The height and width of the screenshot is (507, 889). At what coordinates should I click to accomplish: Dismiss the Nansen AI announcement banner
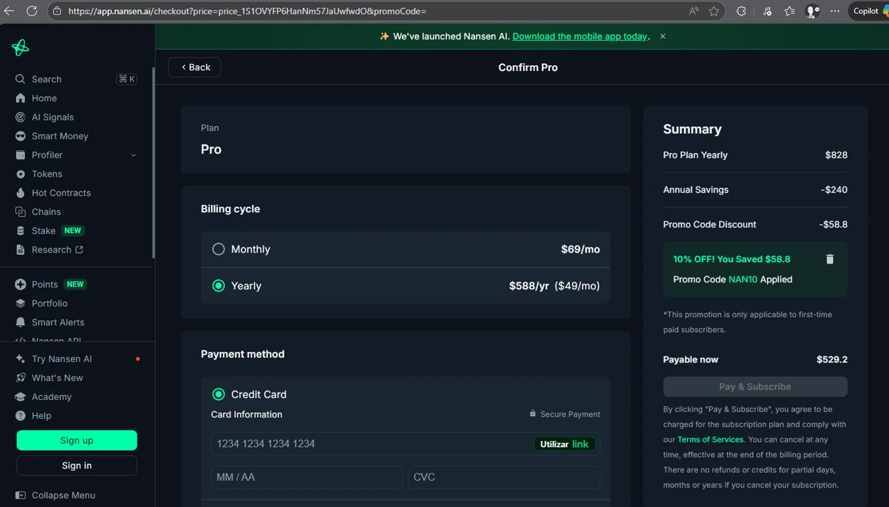tap(663, 36)
